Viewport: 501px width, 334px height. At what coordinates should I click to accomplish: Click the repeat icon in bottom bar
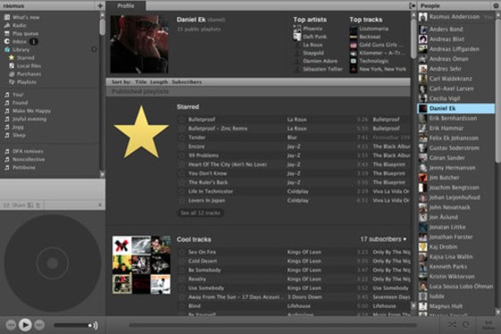pyautogui.click(x=466, y=325)
